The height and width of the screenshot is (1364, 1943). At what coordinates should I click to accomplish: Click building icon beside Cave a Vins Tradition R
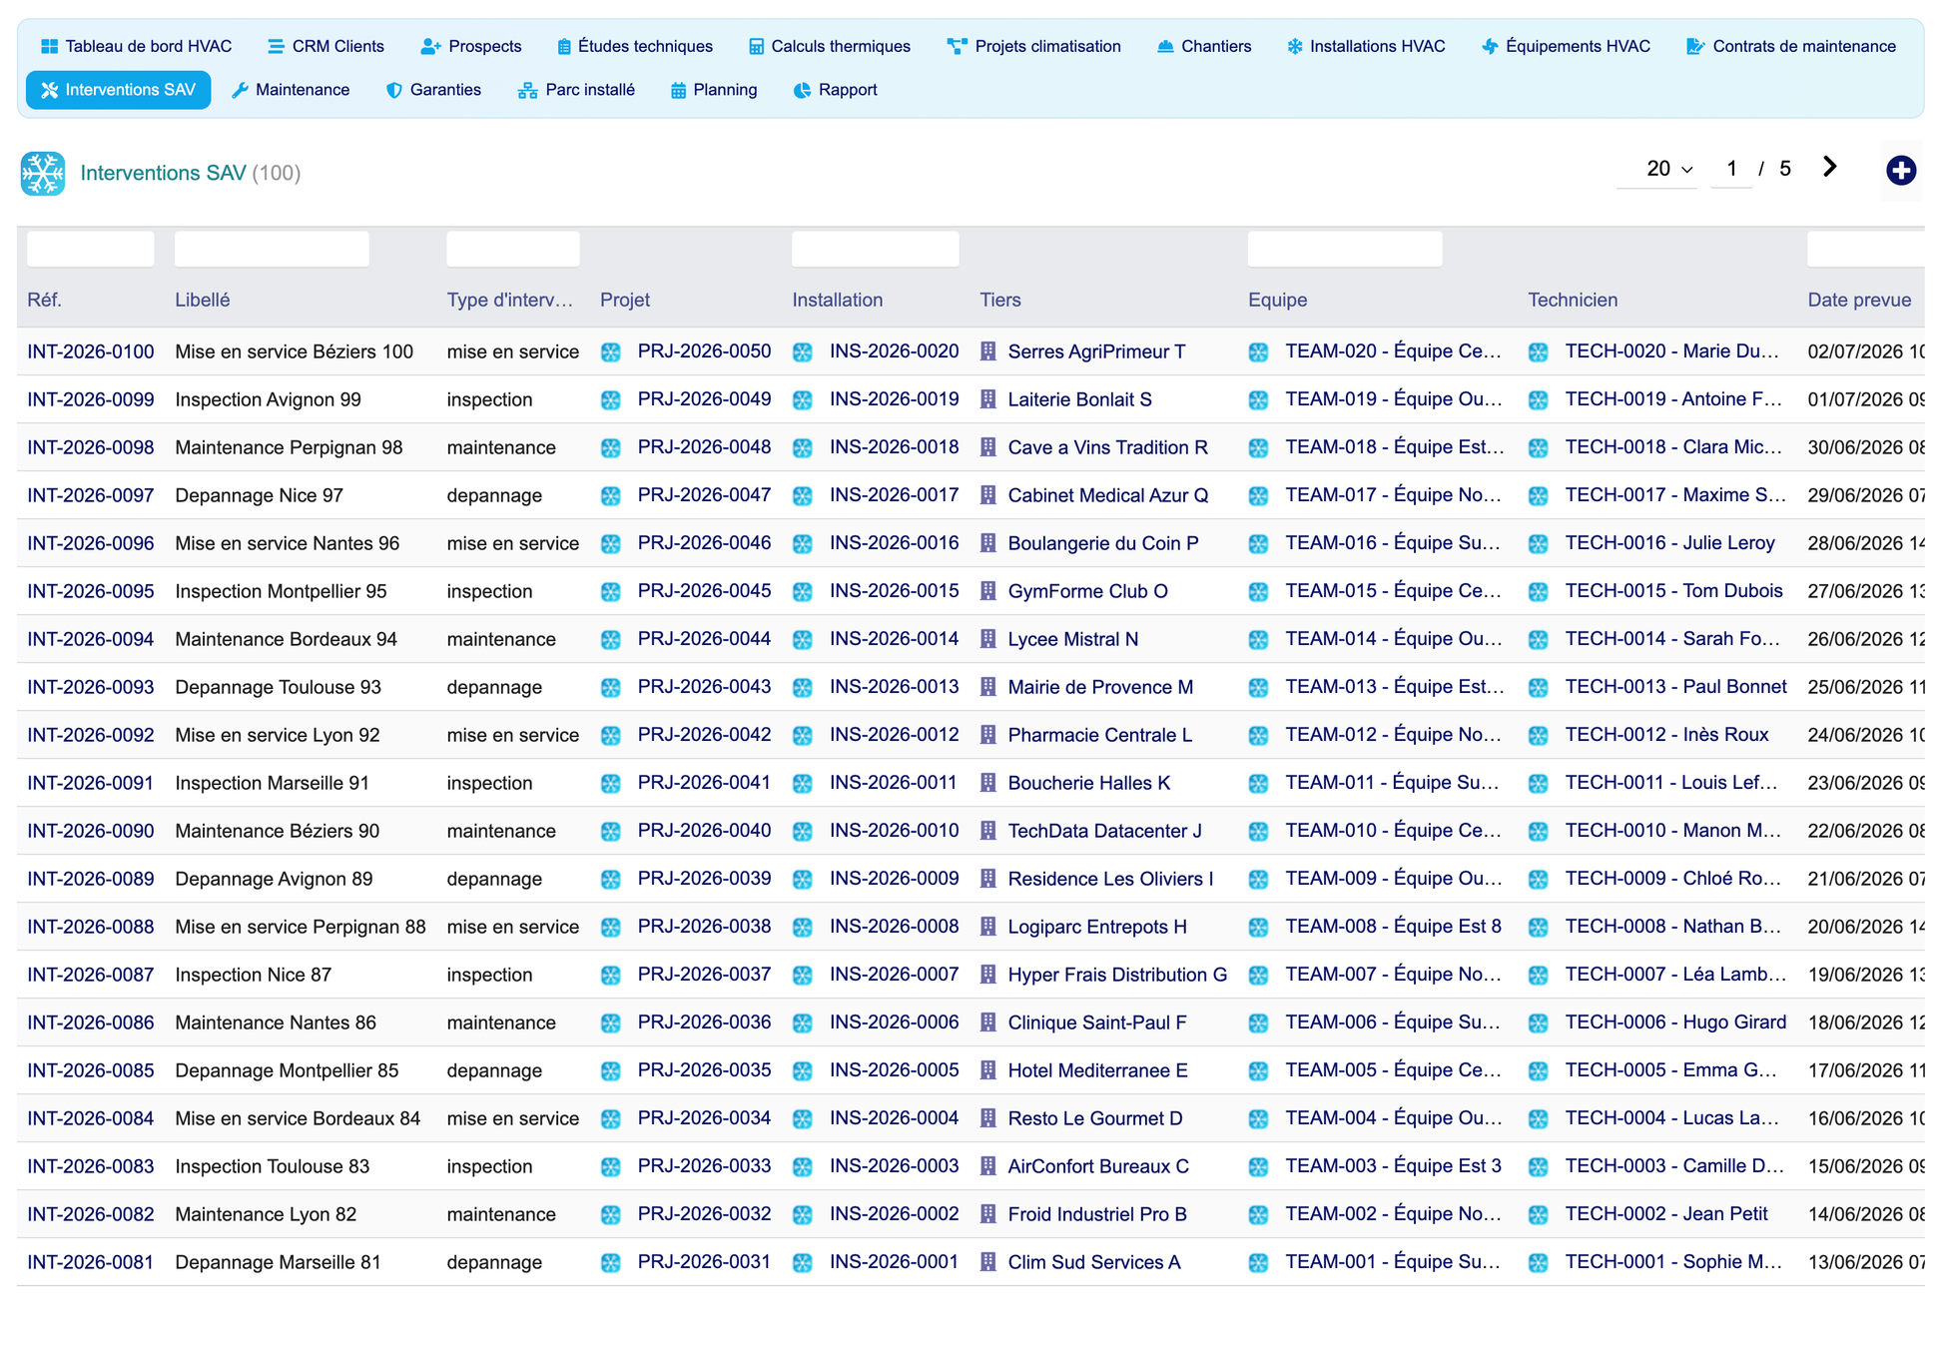(988, 447)
